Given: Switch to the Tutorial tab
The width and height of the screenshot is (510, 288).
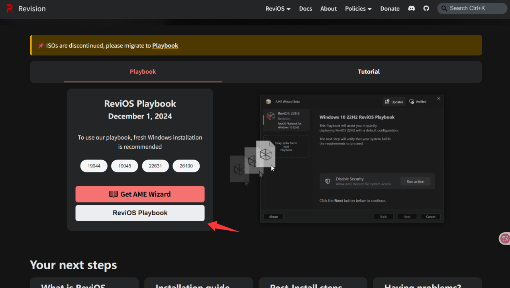Looking at the screenshot, I should point(369,72).
